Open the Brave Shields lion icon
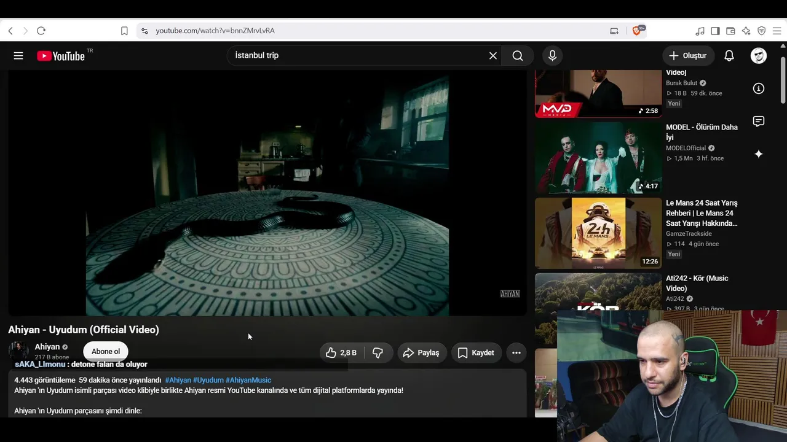 pos(638,31)
